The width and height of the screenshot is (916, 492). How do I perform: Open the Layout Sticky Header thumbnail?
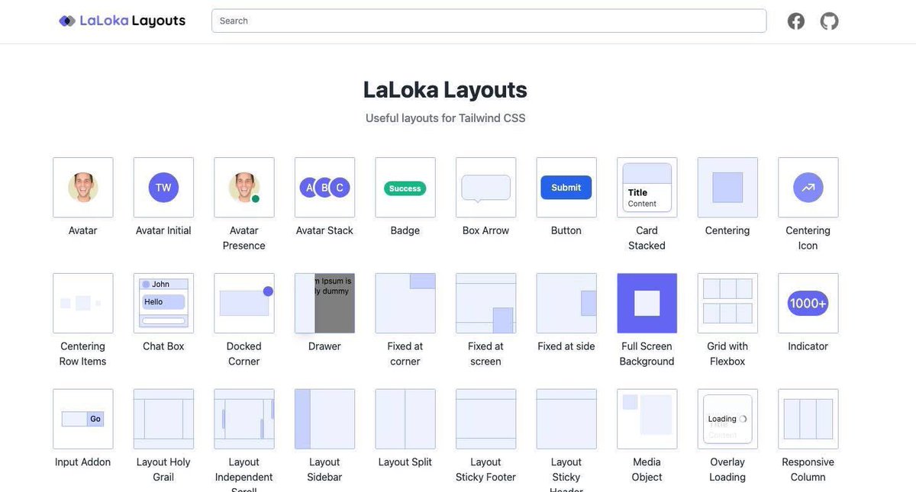pyautogui.click(x=566, y=420)
